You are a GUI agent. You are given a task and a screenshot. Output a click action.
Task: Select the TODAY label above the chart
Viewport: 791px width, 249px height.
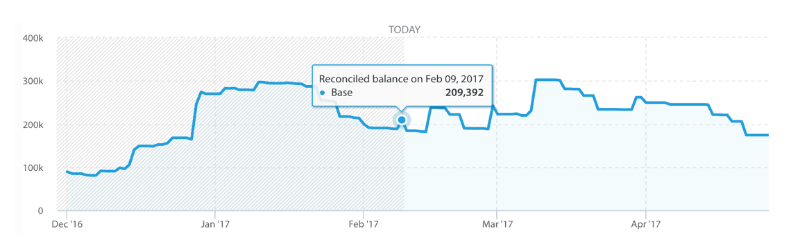pyautogui.click(x=405, y=30)
